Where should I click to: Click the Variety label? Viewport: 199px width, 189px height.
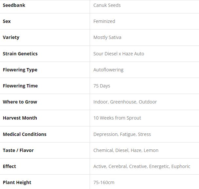pyautogui.click(x=11, y=37)
